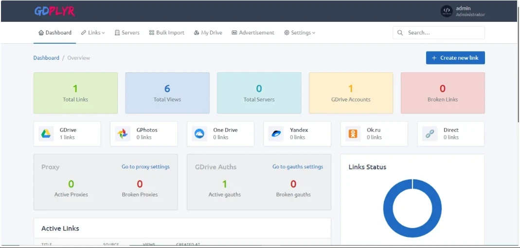Click the One Drive cloud icon
This screenshot has width=520, height=248.
coord(199,134)
